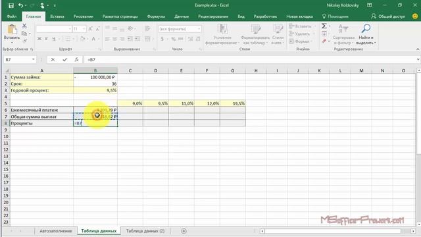Click the Nikolay Koldovsky account name
Screen dimensions: 421x237
click(x=343, y=5)
